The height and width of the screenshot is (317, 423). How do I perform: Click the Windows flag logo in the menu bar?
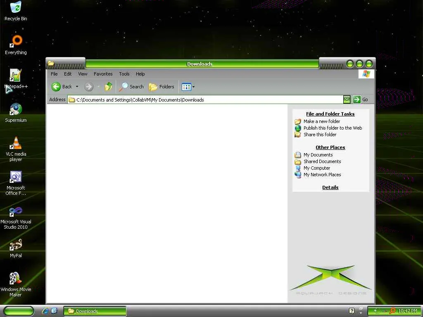click(366, 74)
